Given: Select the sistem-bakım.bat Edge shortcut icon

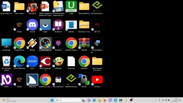Looking at the screenshot, I should [x=19, y=61].
